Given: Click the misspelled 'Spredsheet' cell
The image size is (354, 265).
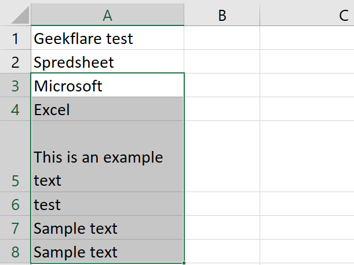Looking at the screenshot, I should tap(107, 62).
